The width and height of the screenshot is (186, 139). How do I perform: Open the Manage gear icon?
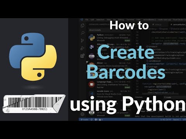tap(83, 114)
